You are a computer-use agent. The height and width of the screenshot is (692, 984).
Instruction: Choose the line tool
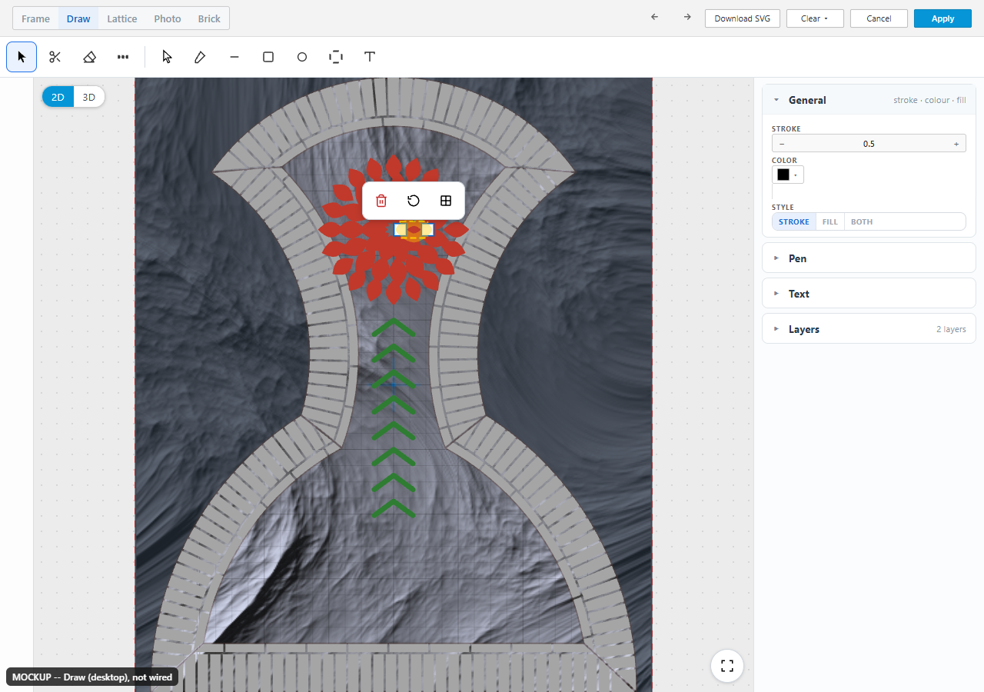(234, 57)
